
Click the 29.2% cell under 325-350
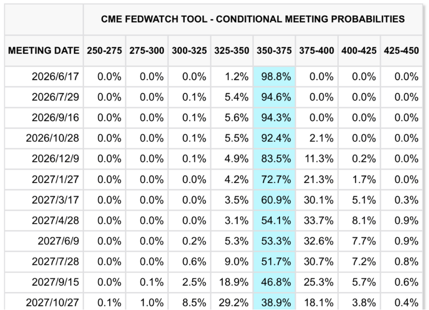pyautogui.click(x=233, y=302)
